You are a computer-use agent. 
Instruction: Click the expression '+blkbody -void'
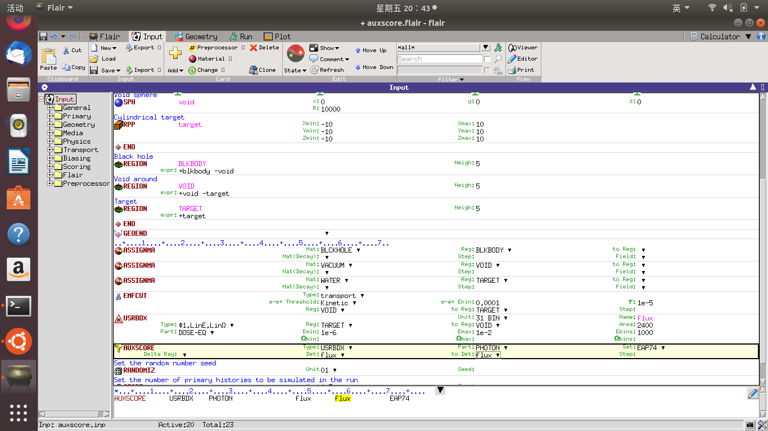click(206, 171)
